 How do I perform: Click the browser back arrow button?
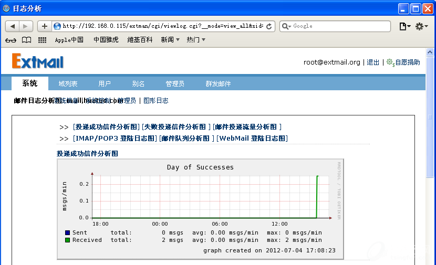click(13, 26)
